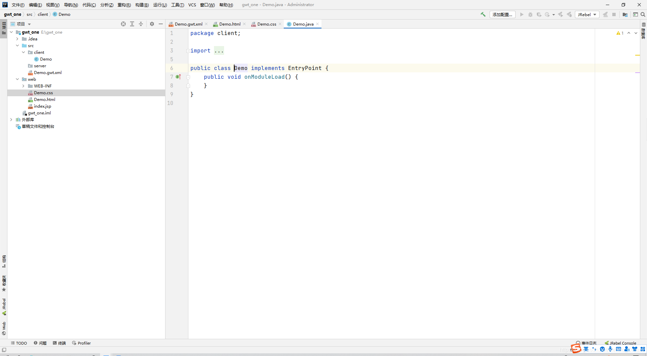Toggle the 收藏夹 favorites tool window
647x356 pixels.
[4, 283]
